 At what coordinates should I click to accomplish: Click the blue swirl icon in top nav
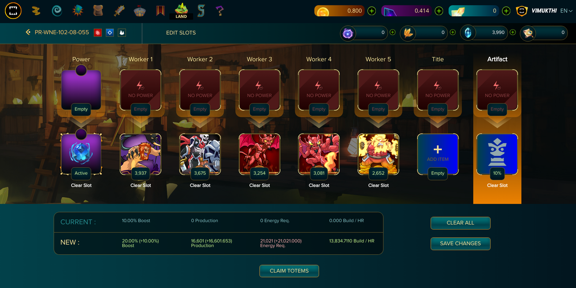tap(57, 10)
